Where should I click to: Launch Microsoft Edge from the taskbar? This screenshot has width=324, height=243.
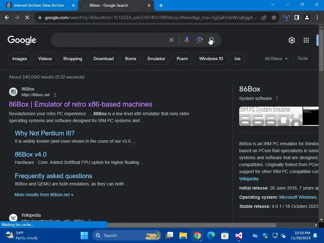point(211,235)
